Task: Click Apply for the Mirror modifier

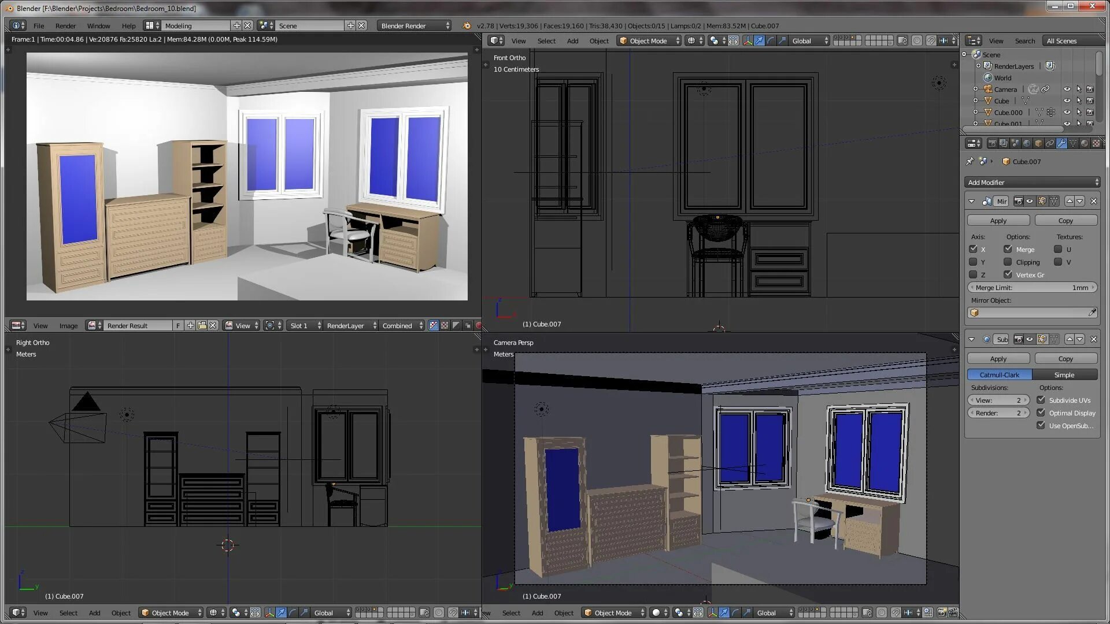Action: (x=998, y=220)
